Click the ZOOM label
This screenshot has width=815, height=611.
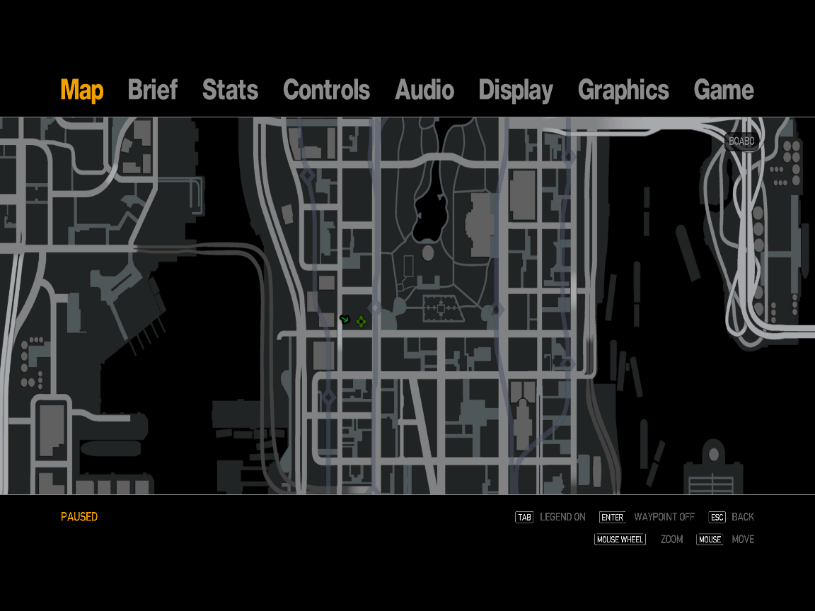click(672, 540)
